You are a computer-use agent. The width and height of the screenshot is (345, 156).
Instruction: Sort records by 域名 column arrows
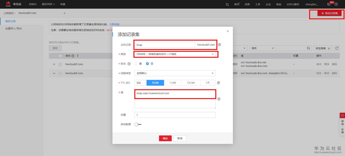(x=78, y=56)
